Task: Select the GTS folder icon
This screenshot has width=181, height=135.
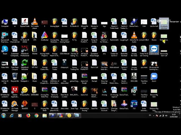Action: point(35,36)
